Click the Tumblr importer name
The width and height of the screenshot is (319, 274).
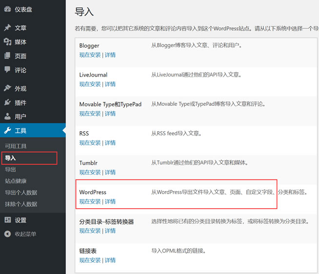[x=88, y=163]
